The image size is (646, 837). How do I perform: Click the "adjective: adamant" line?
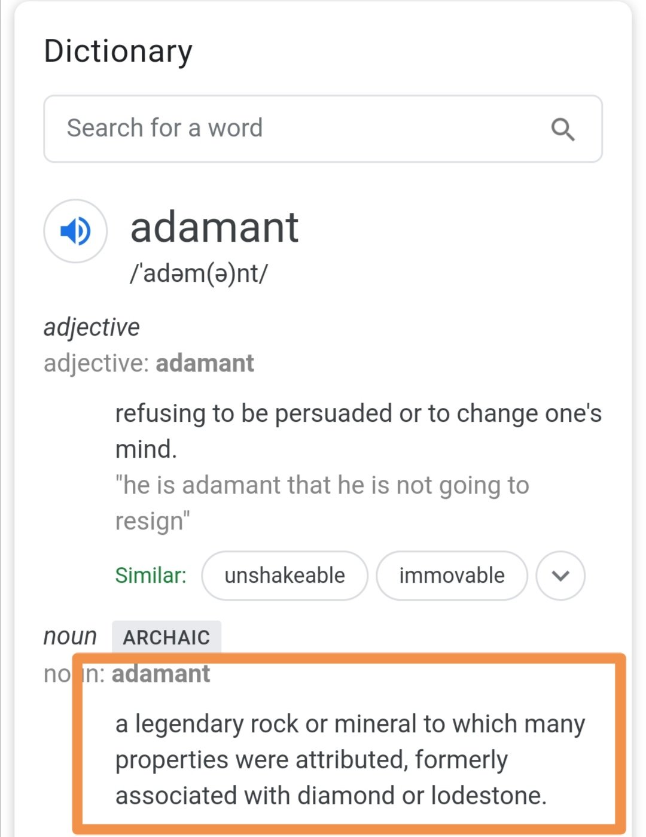[x=149, y=363]
